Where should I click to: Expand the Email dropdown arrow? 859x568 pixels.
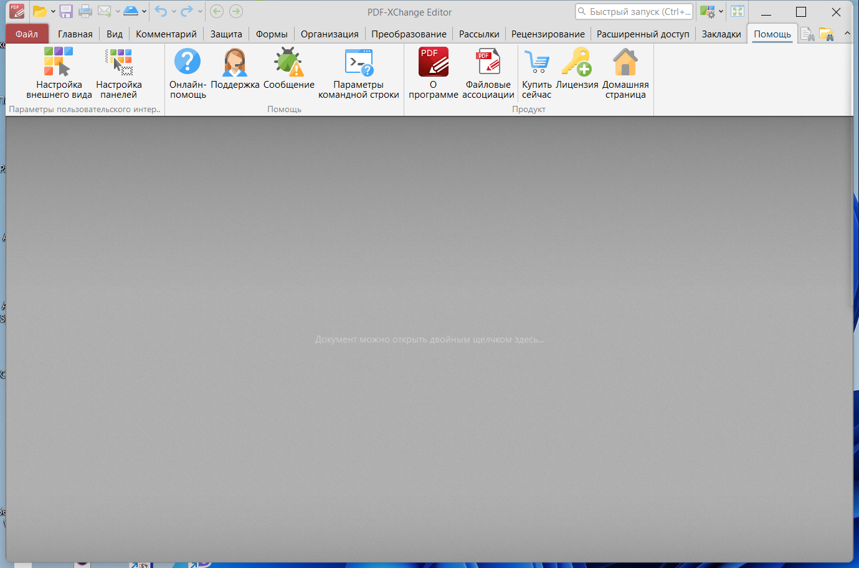[118, 11]
